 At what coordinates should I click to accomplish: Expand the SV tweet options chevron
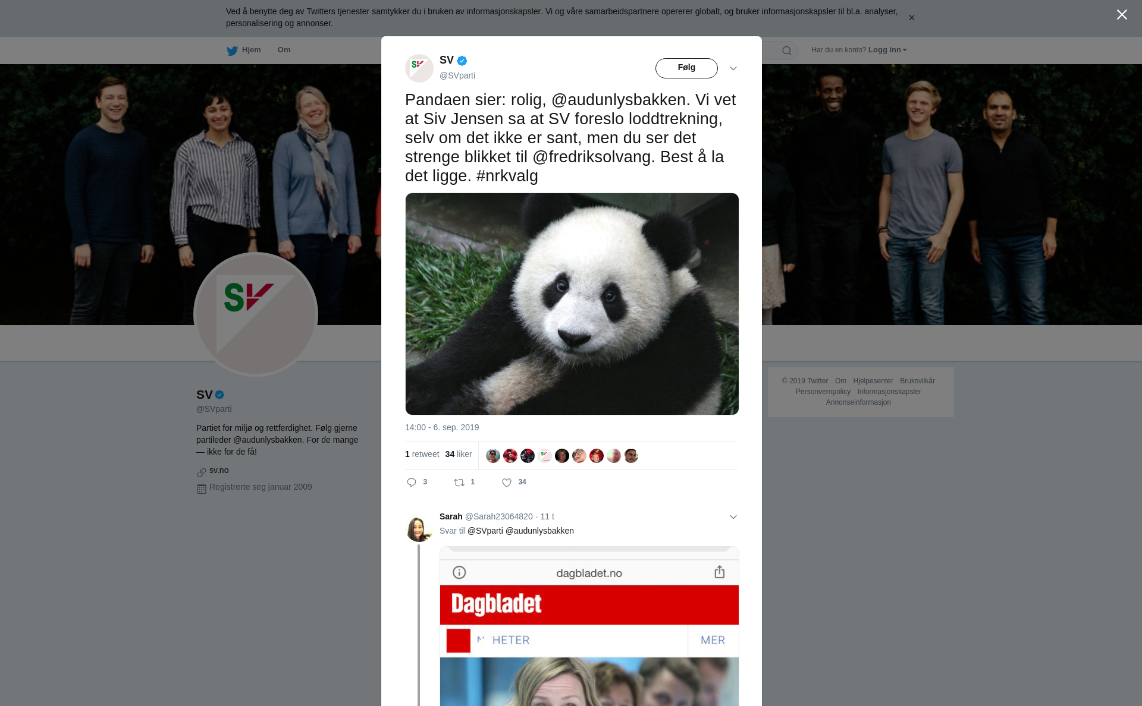pyautogui.click(x=733, y=68)
